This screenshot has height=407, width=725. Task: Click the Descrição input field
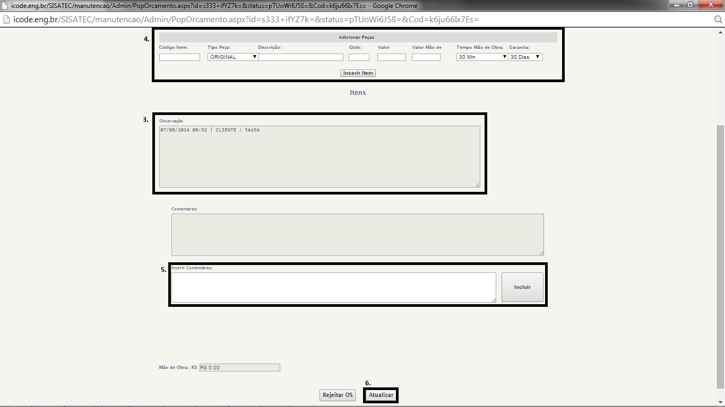pyautogui.click(x=301, y=57)
